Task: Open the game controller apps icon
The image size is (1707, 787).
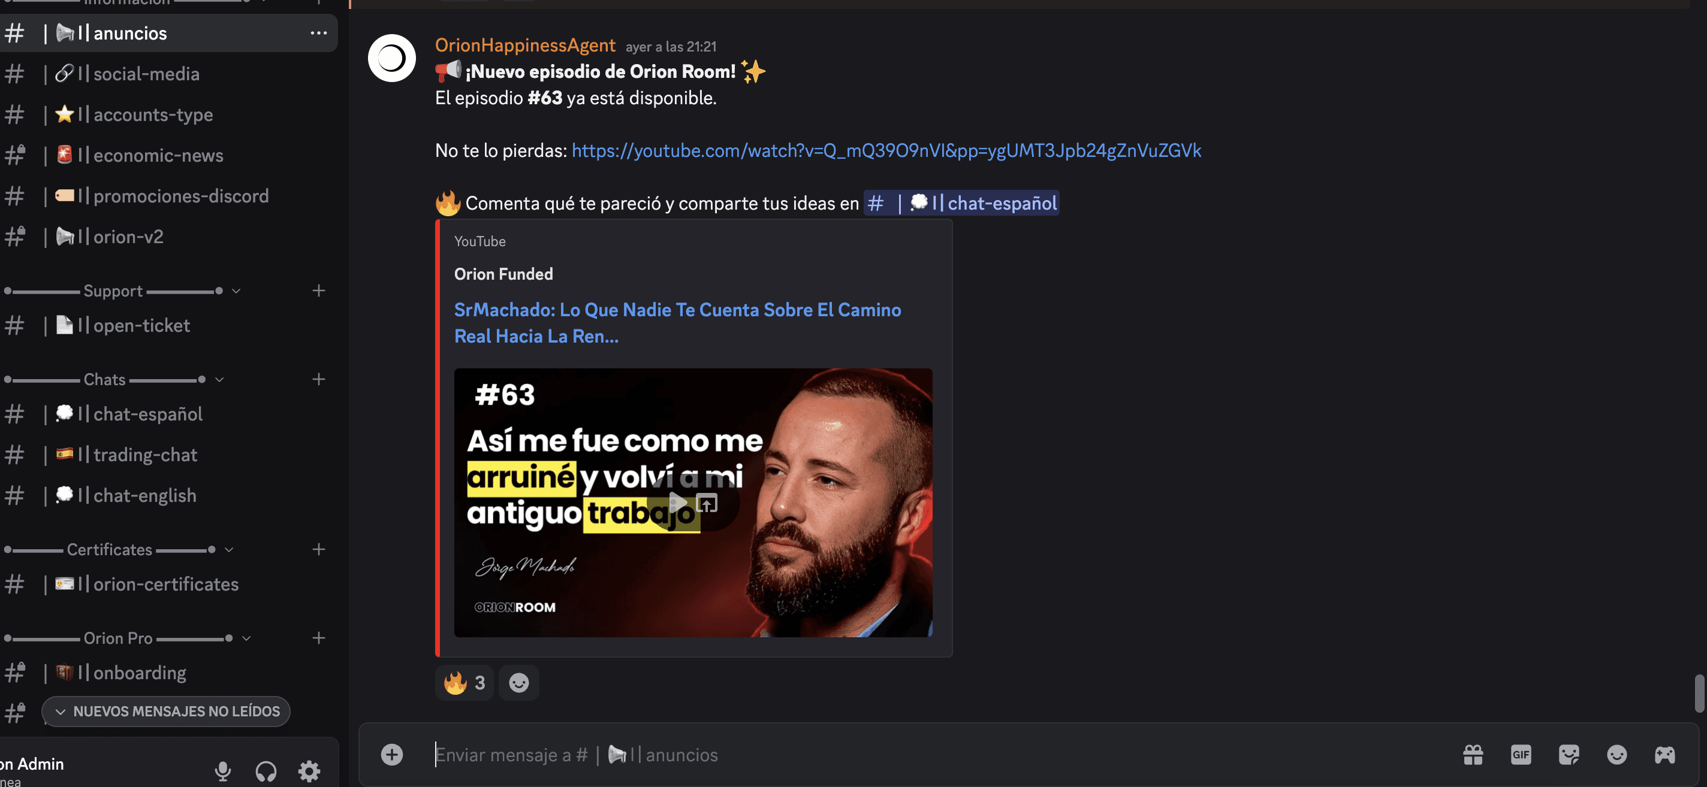Action: pos(1664,755)
